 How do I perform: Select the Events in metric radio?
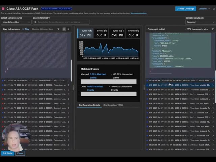tap(105, 31)
